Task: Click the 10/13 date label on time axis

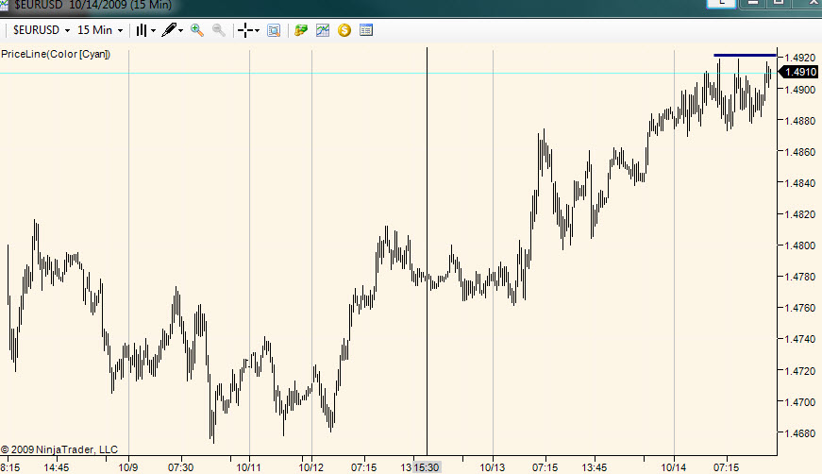Action: click(x=493, y=467)
